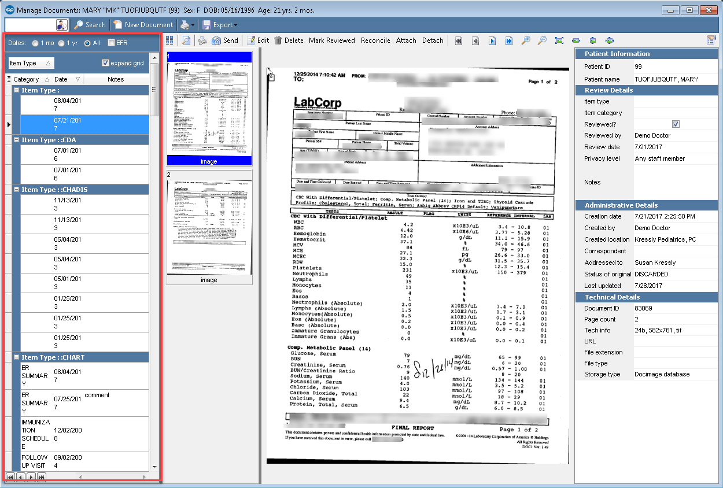Viewport: 723px width, 488px height.
Task: Select the 08/04/2017 row under Item Type
Action: [x=84, y=105]
